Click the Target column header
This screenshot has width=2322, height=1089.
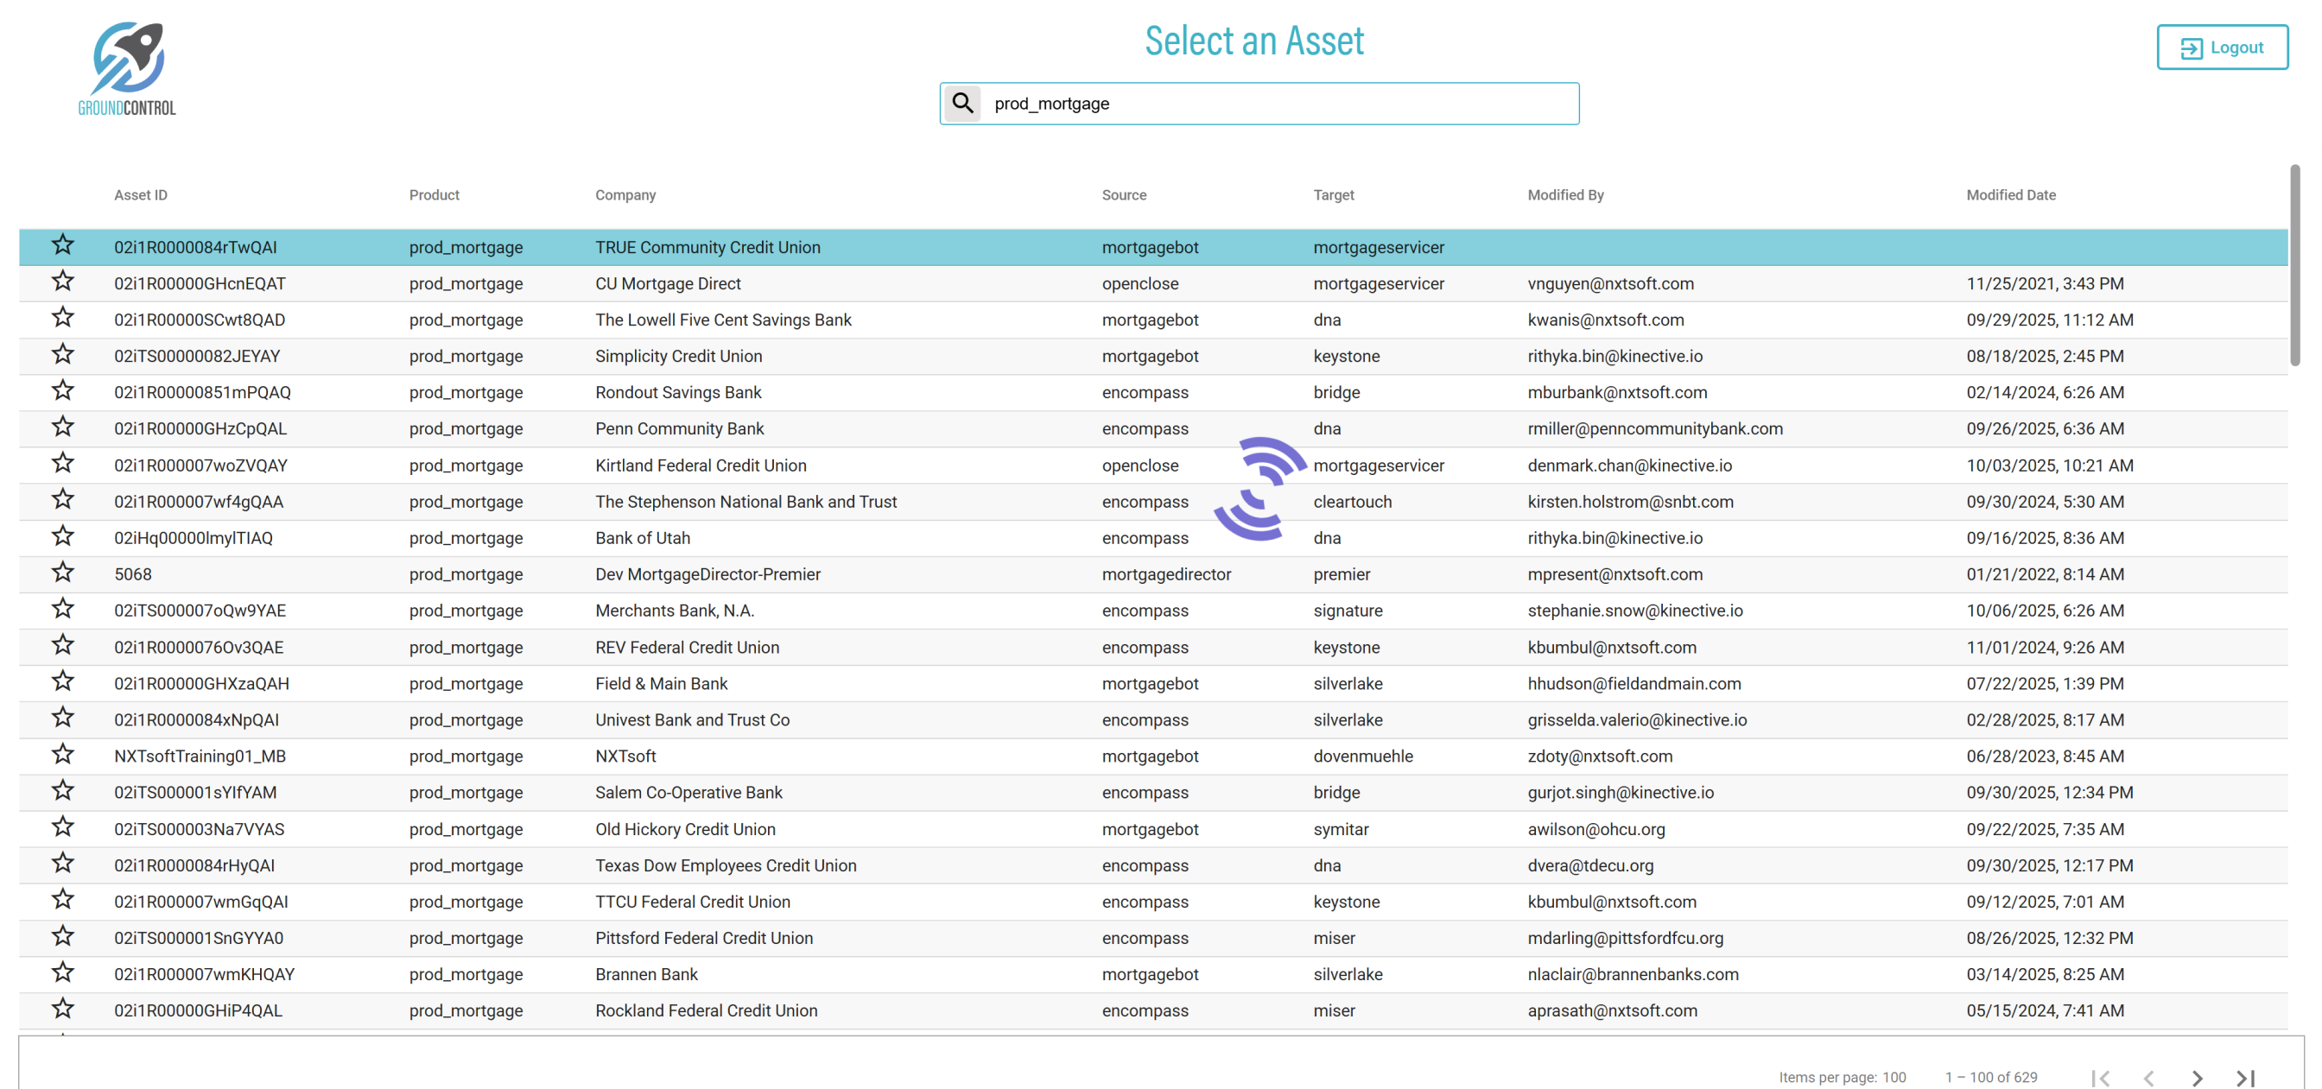(1333, 194)
